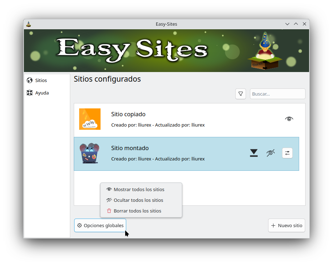Click the Easy-Sites app icon in title bar
Viewport: 333px width, 266px height.
29,24
